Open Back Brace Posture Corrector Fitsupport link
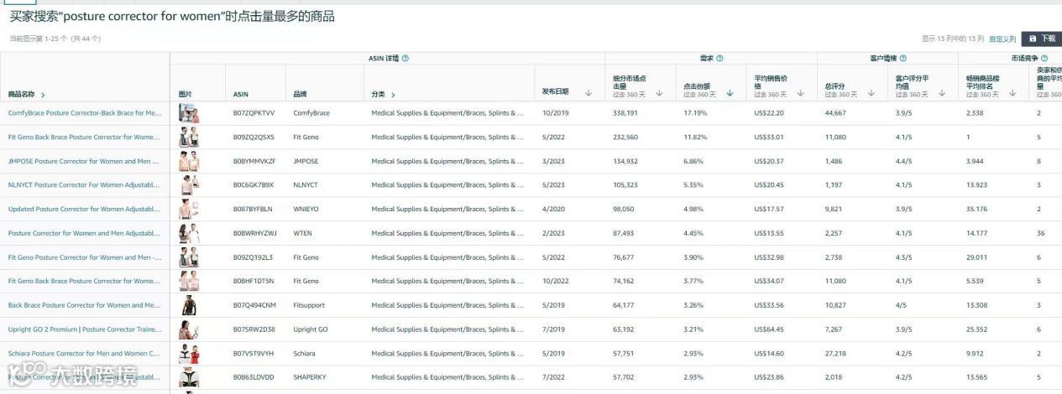Screen dimensions: 1062x394 pos(84,305)
